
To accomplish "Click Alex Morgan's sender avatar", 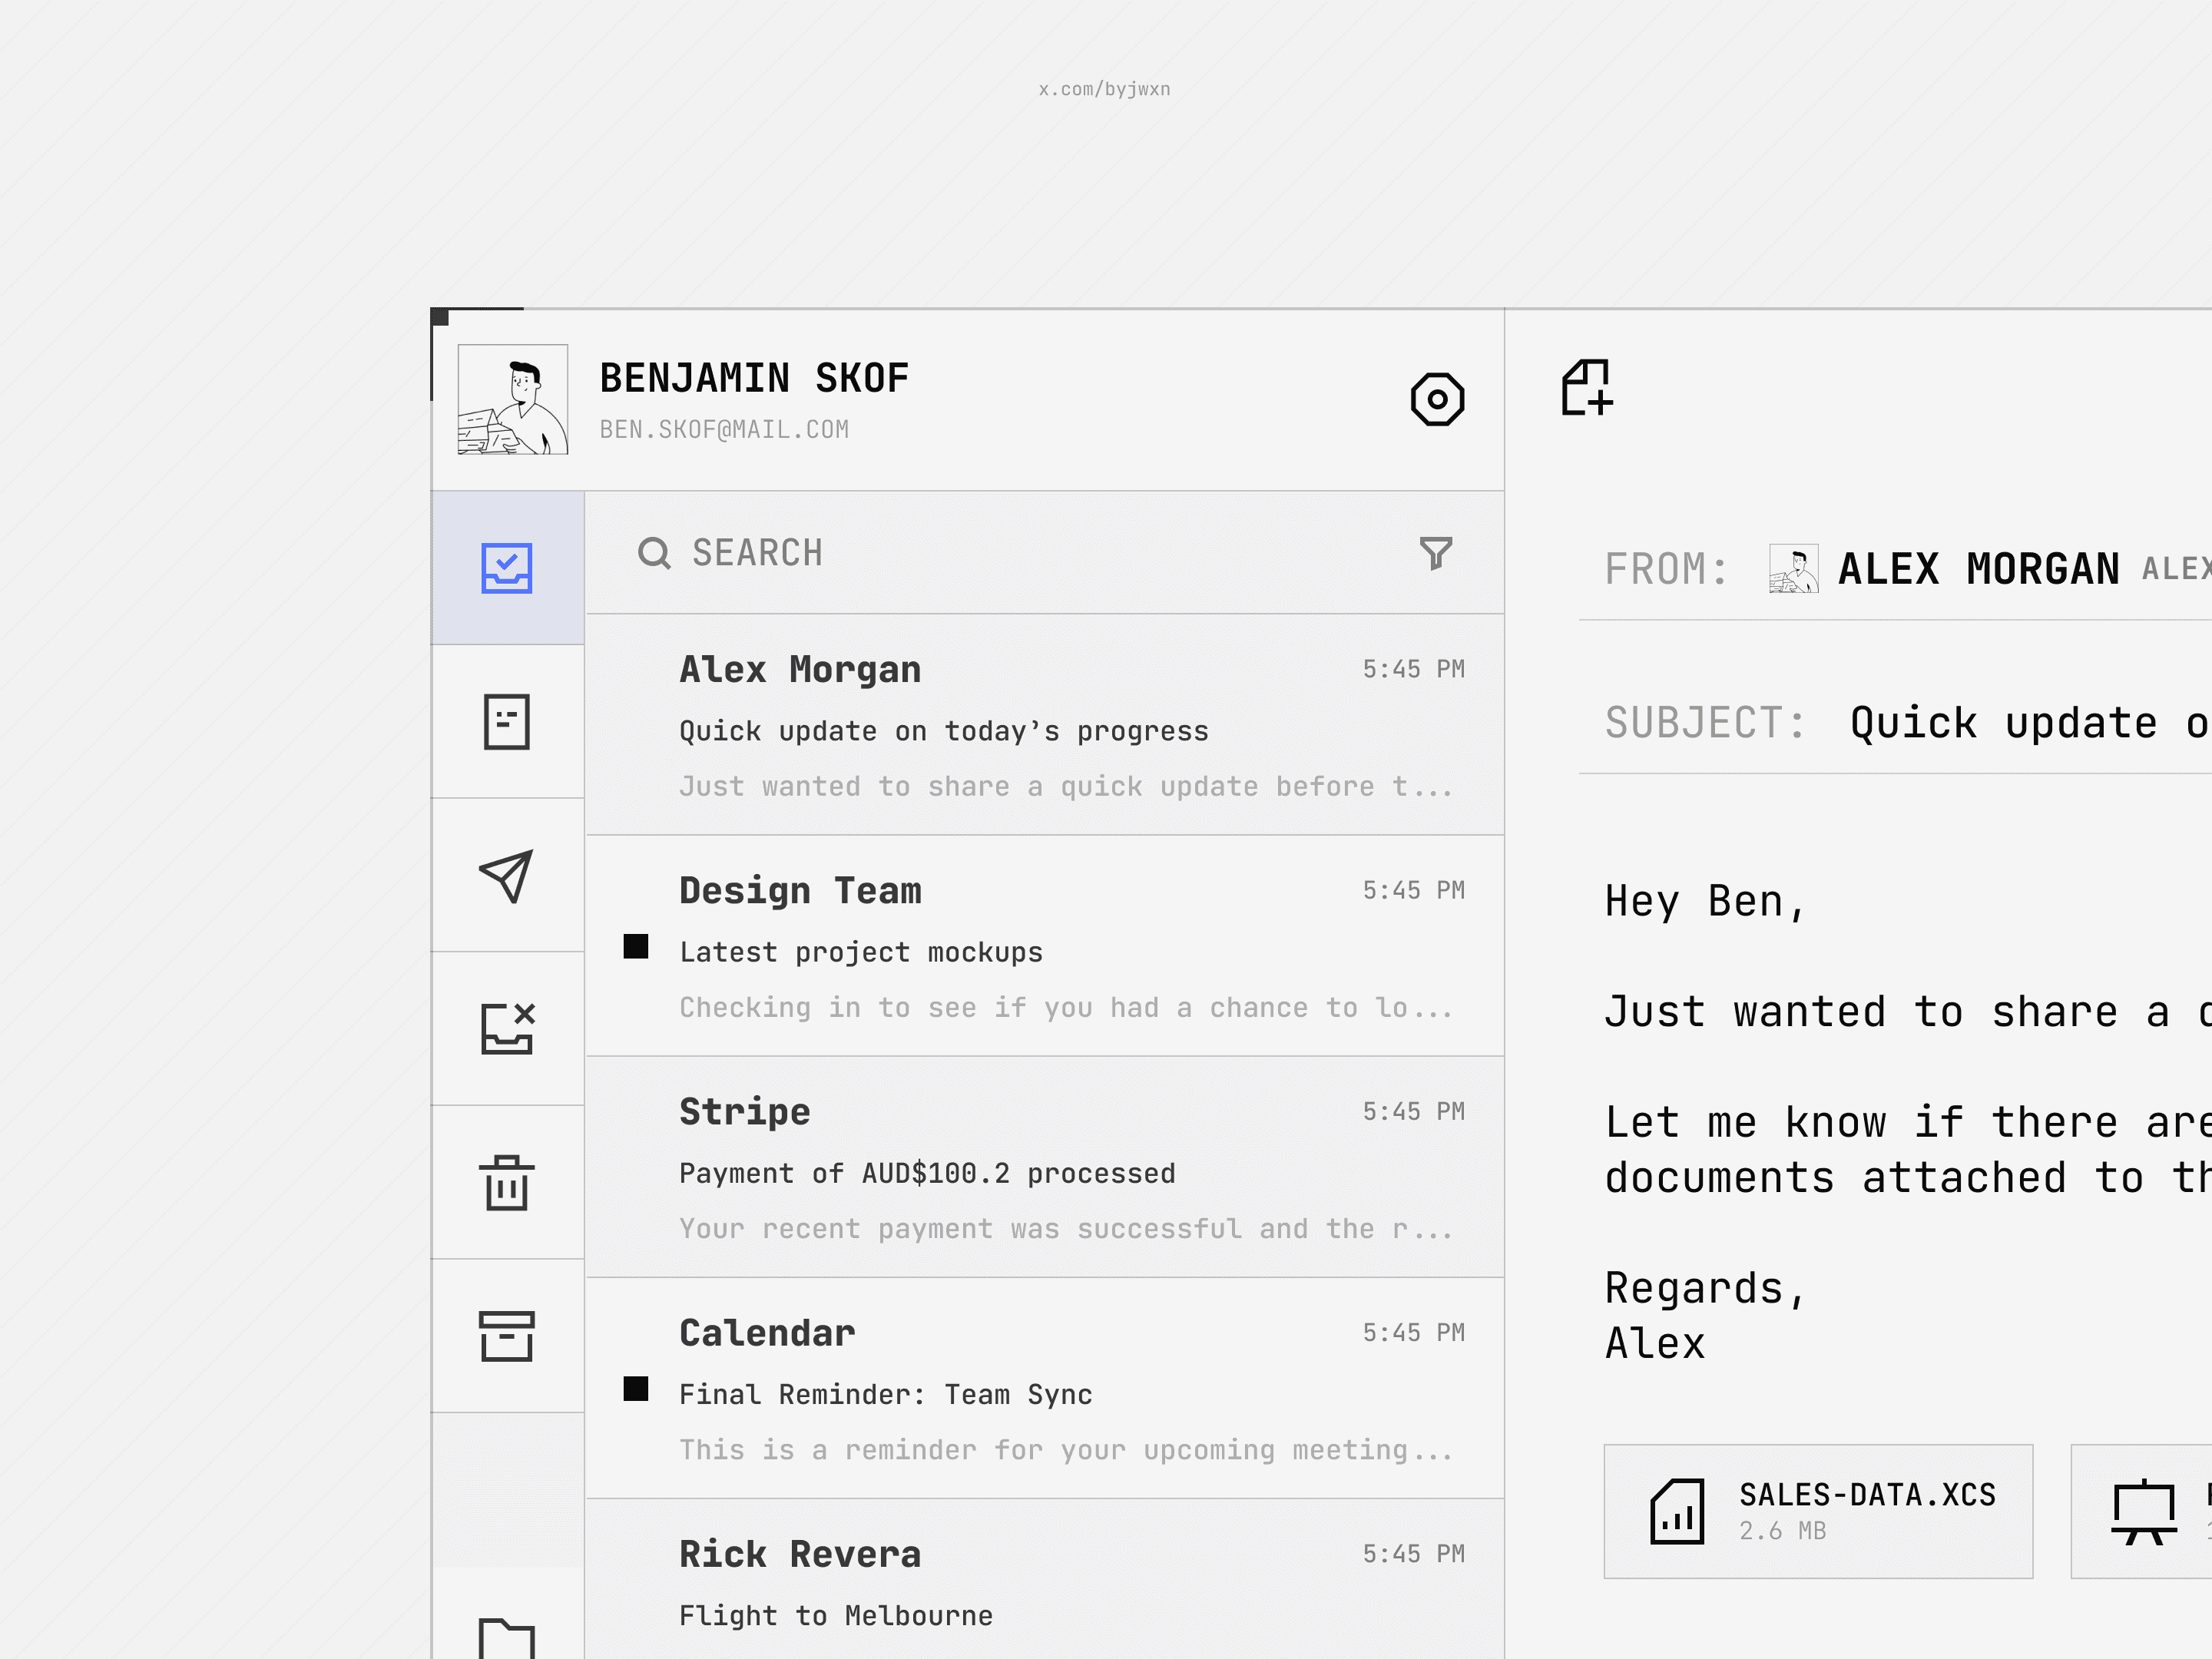I will (x=1793, y=569).
